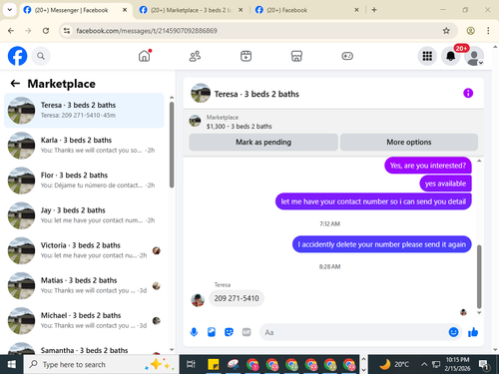Click the 'yes available' message bubble
This screenshot has height=374, width=499.
(445, 184)
